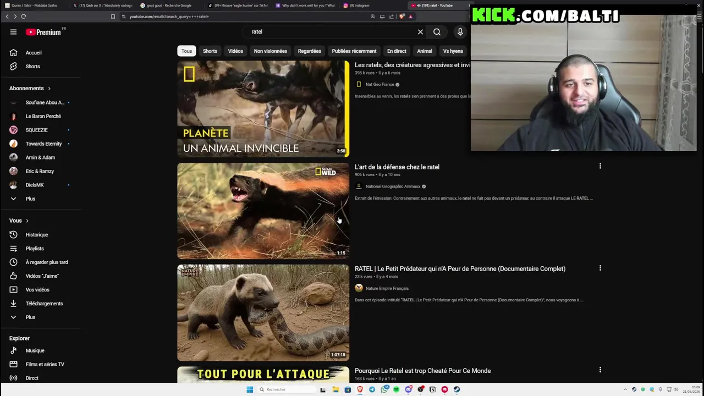704x396 pixels.
Task: Activate voice search microphone icon
Action: (x=460, y=32)
